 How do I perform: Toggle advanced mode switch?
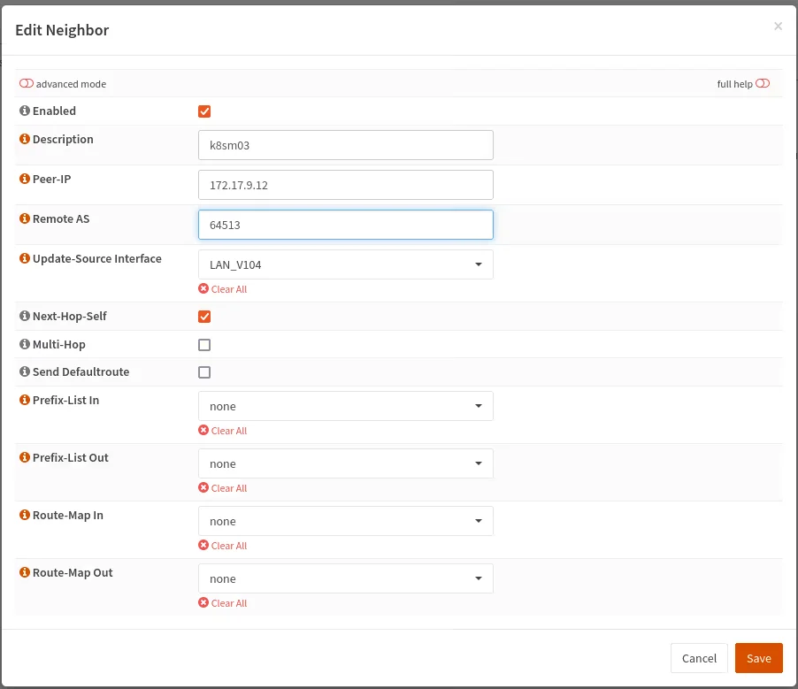(27, 84)
